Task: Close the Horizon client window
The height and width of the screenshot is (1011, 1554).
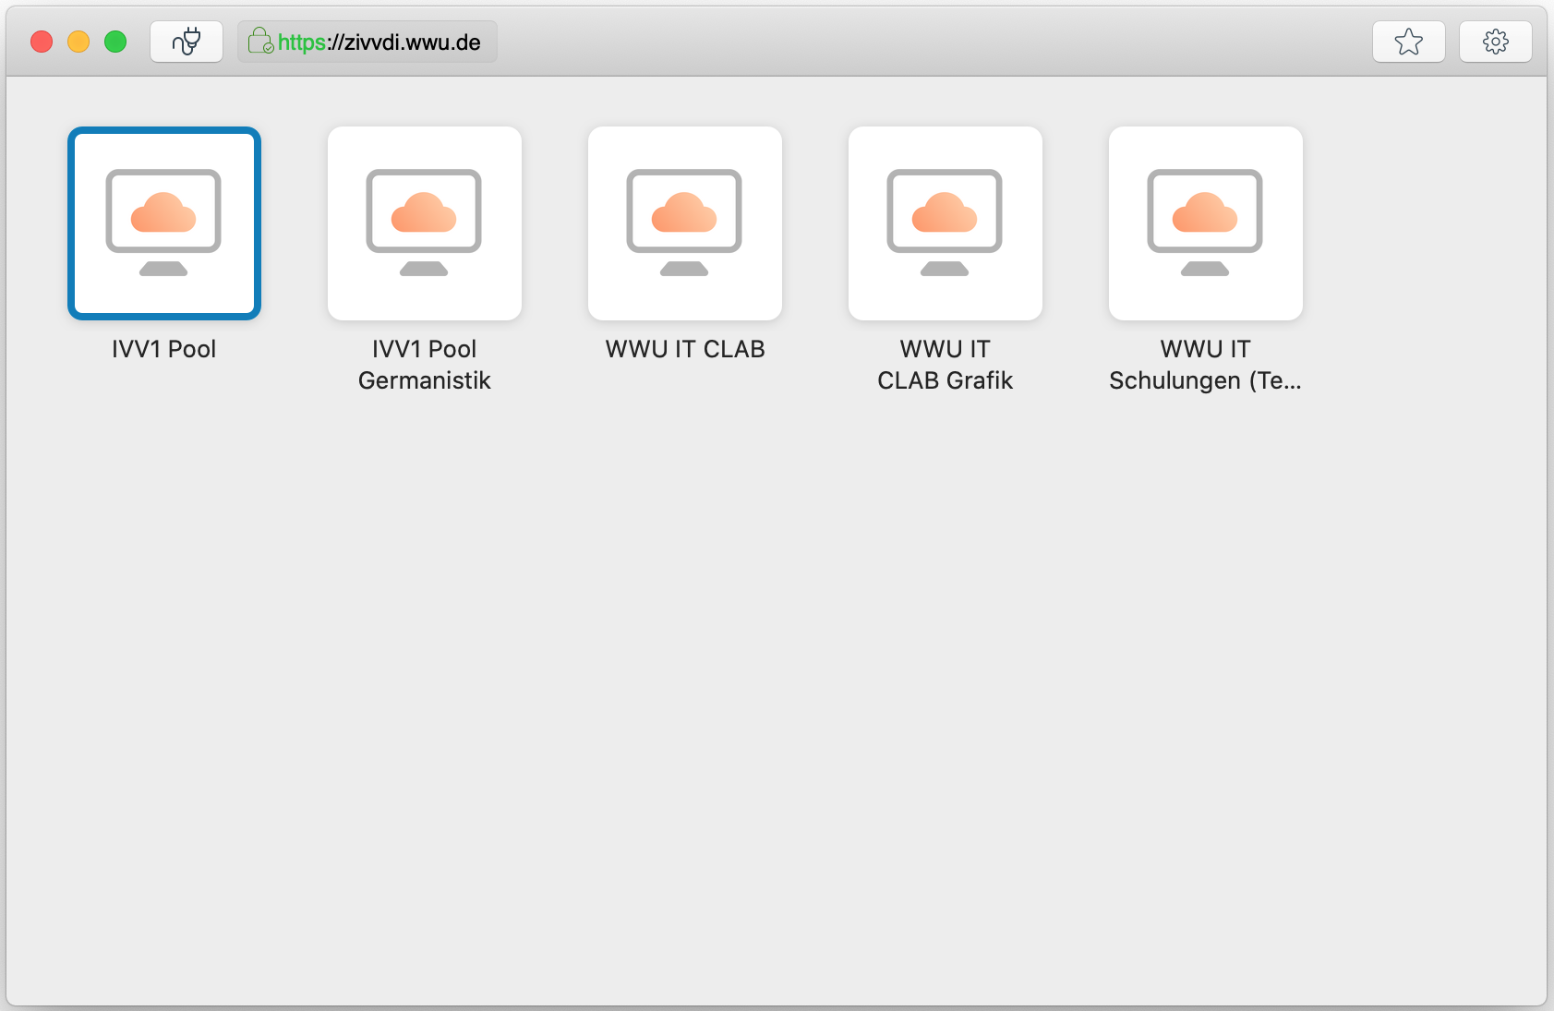Action: (42, 42)
